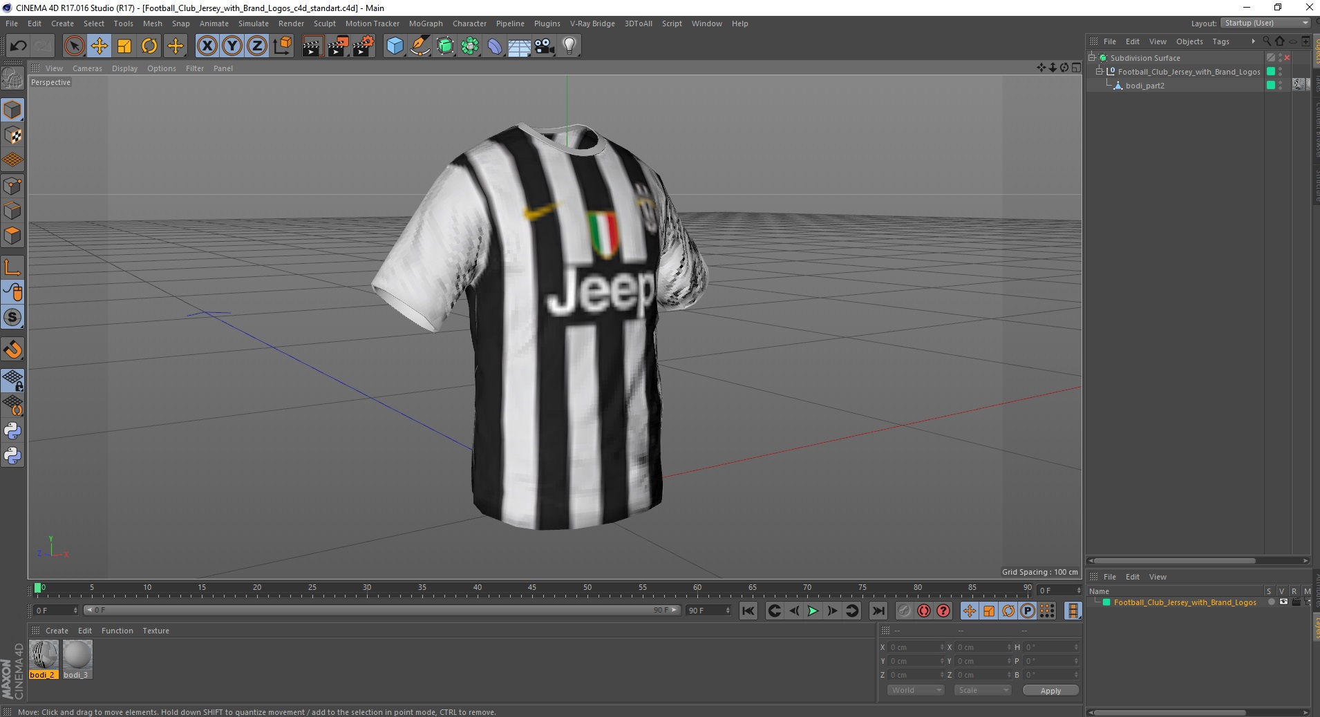This screenshot has width=1320, height=717.
Task: Activate the Rotate tool
Action: (x=149, y=46)
